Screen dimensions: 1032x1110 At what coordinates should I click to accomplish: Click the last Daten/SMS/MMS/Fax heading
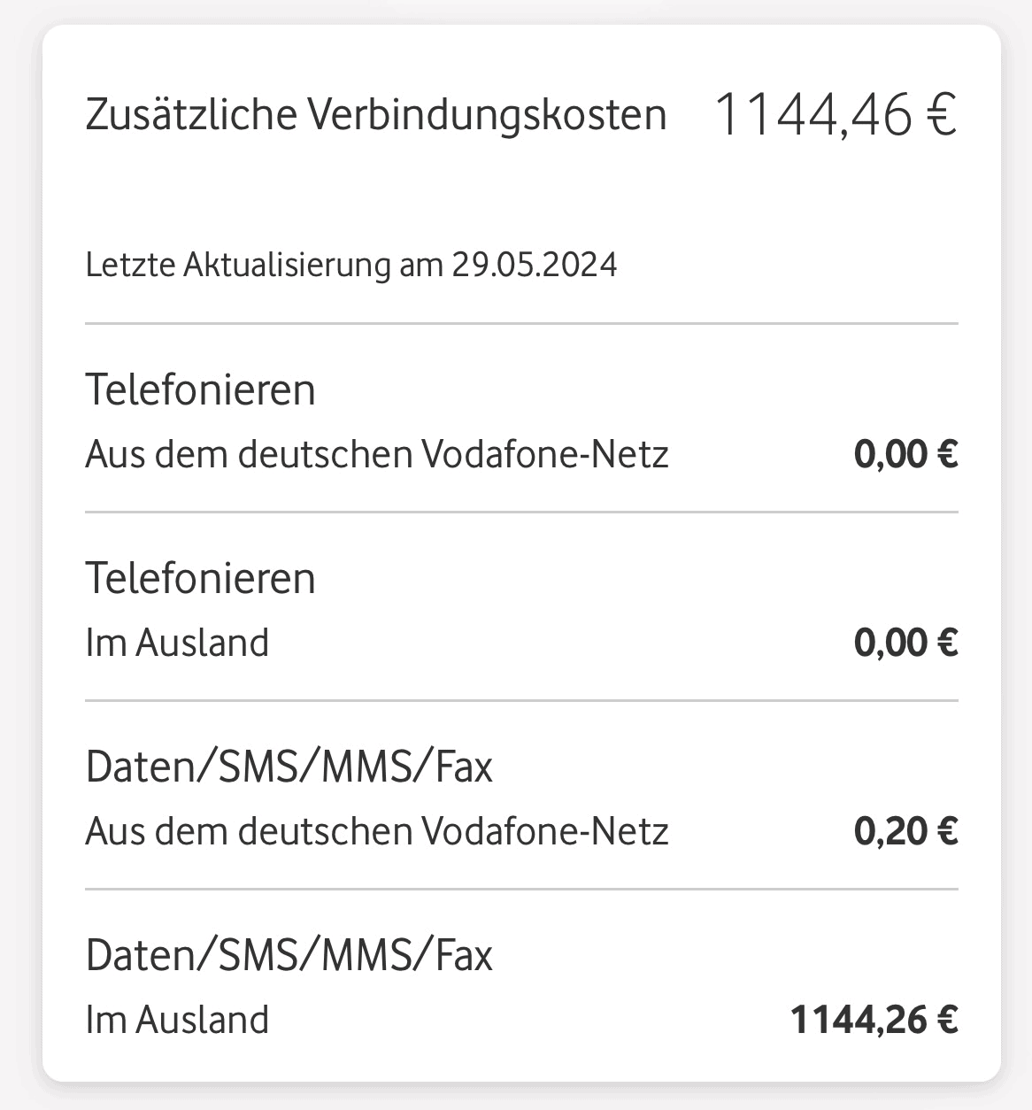click(289, 955)
